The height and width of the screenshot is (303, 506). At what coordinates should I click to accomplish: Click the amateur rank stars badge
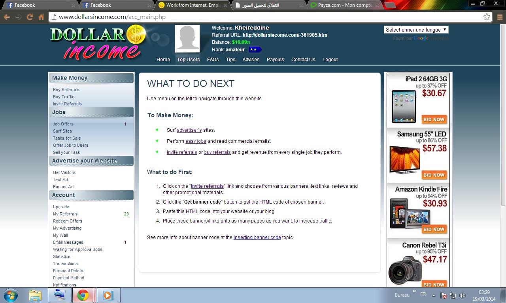pyautogui.click(x=255, y=50)
